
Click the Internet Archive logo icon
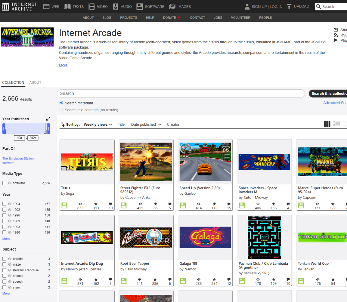[x=5, y=7]
